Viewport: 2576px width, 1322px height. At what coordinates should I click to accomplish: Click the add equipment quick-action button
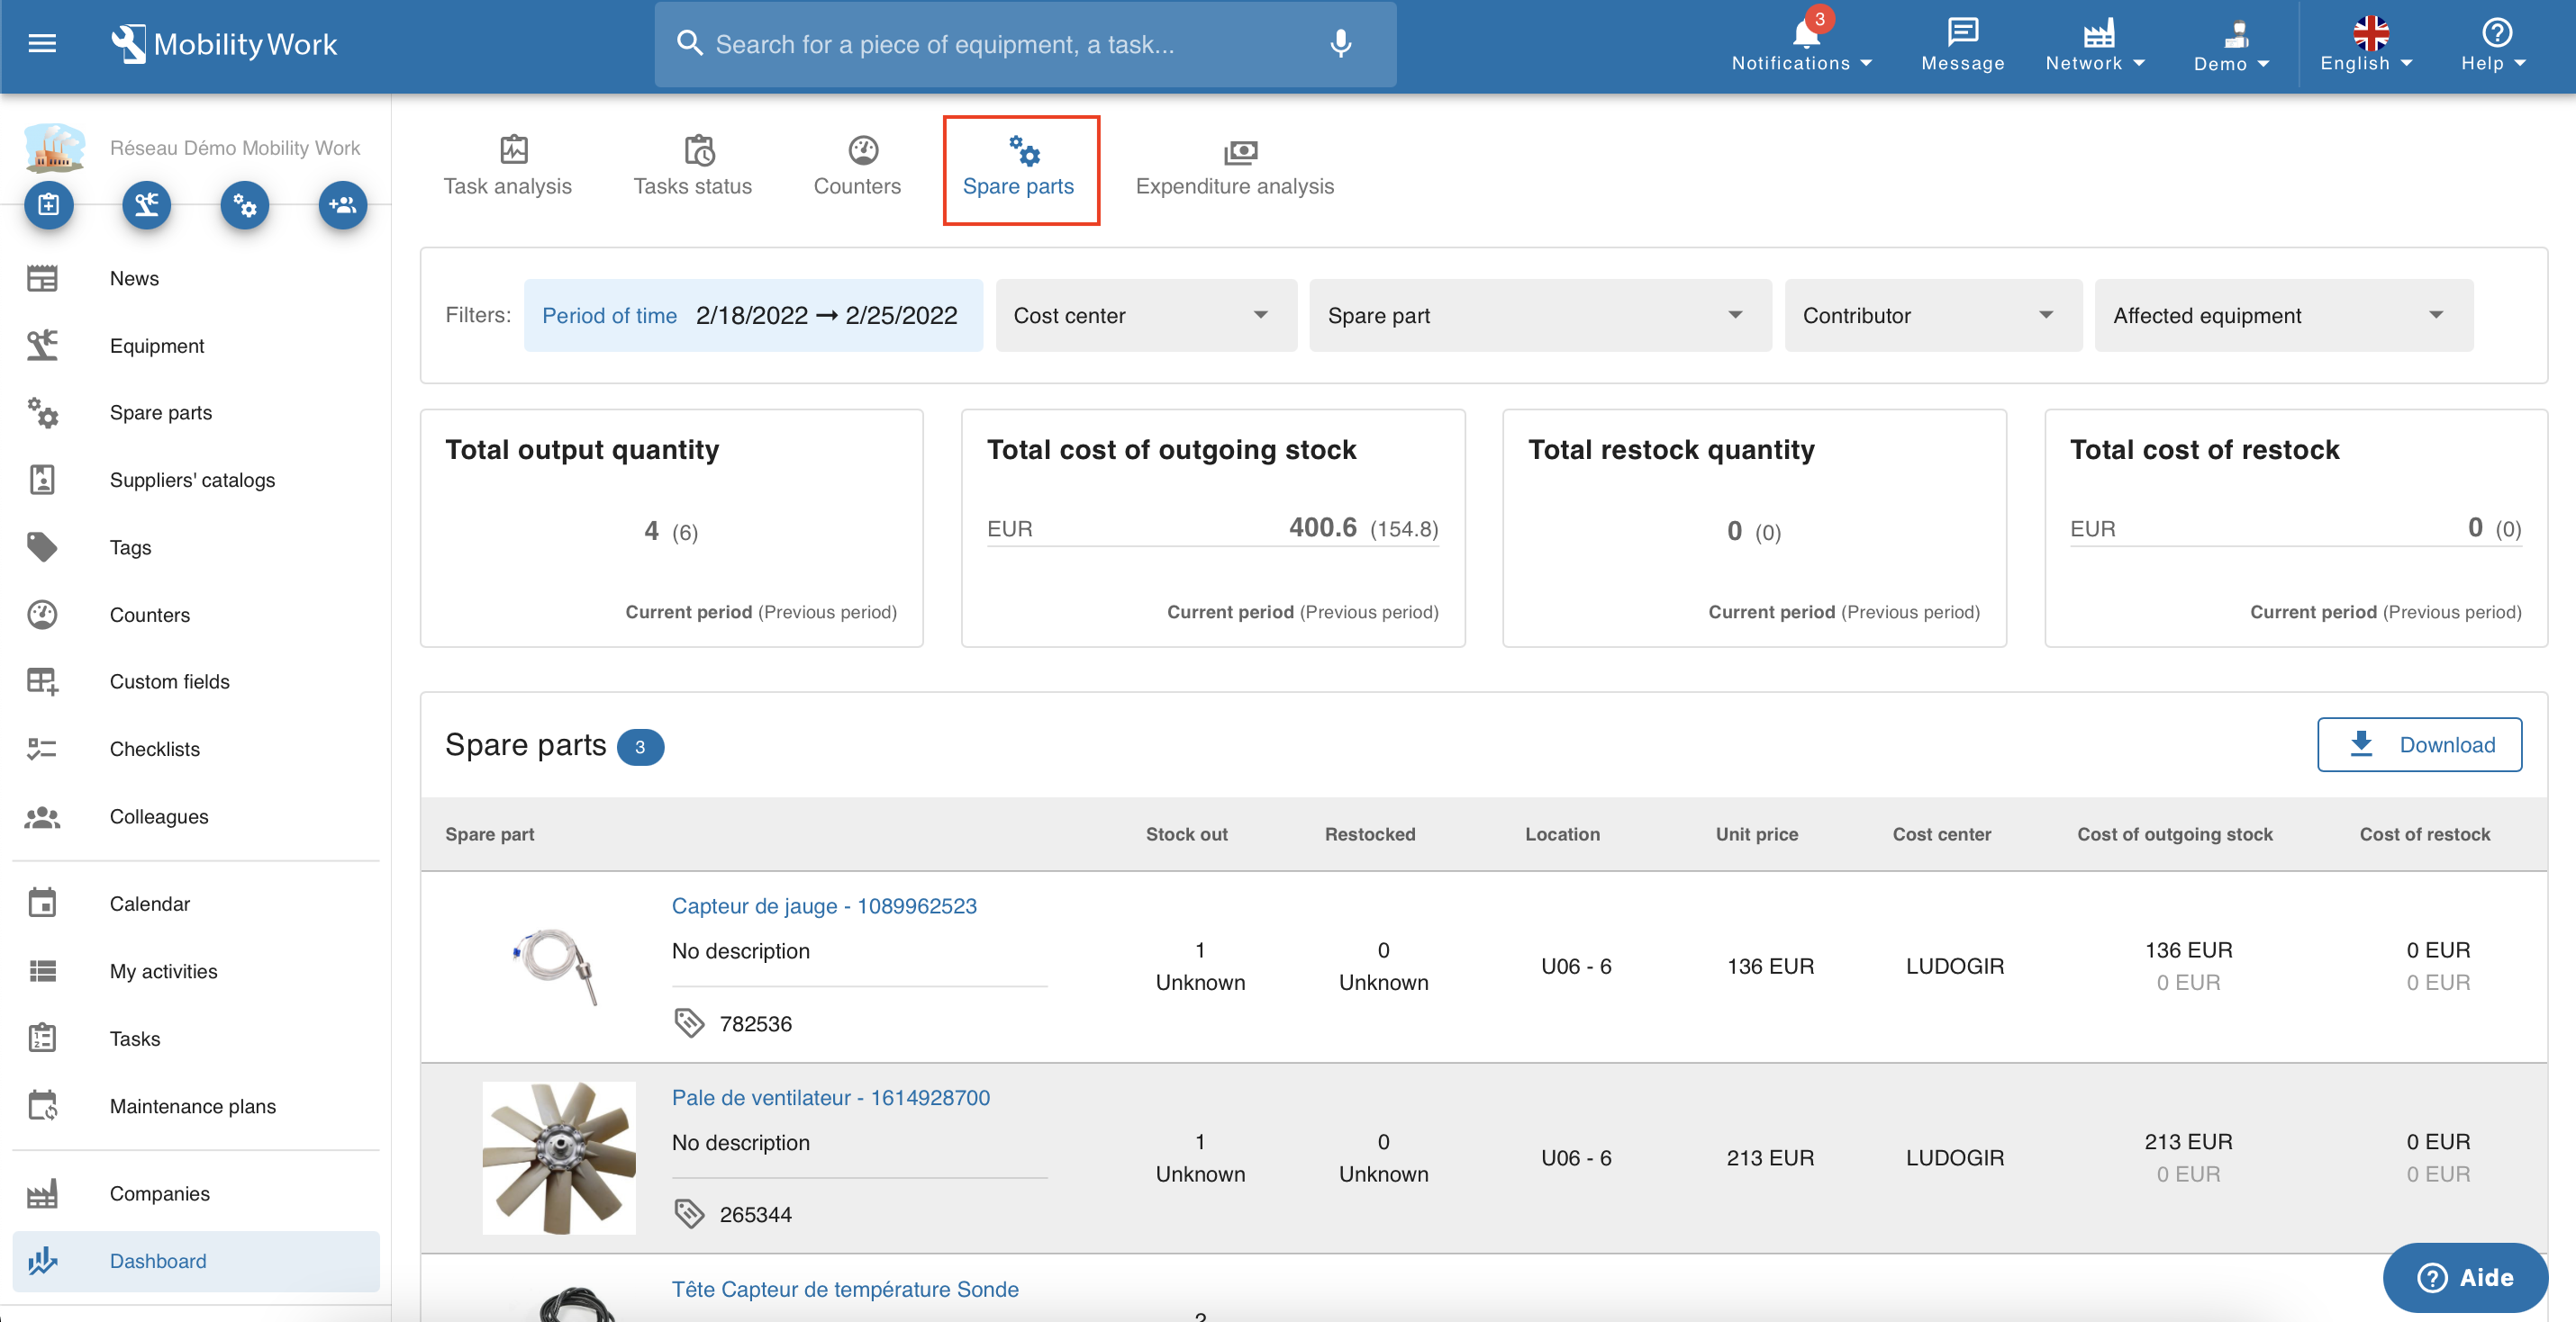(147, 205)
